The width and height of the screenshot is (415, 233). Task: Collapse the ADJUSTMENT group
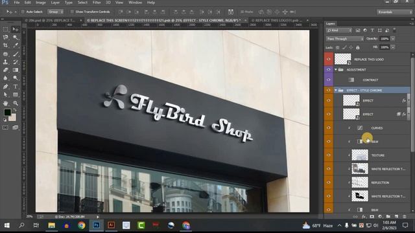(336, 69)
